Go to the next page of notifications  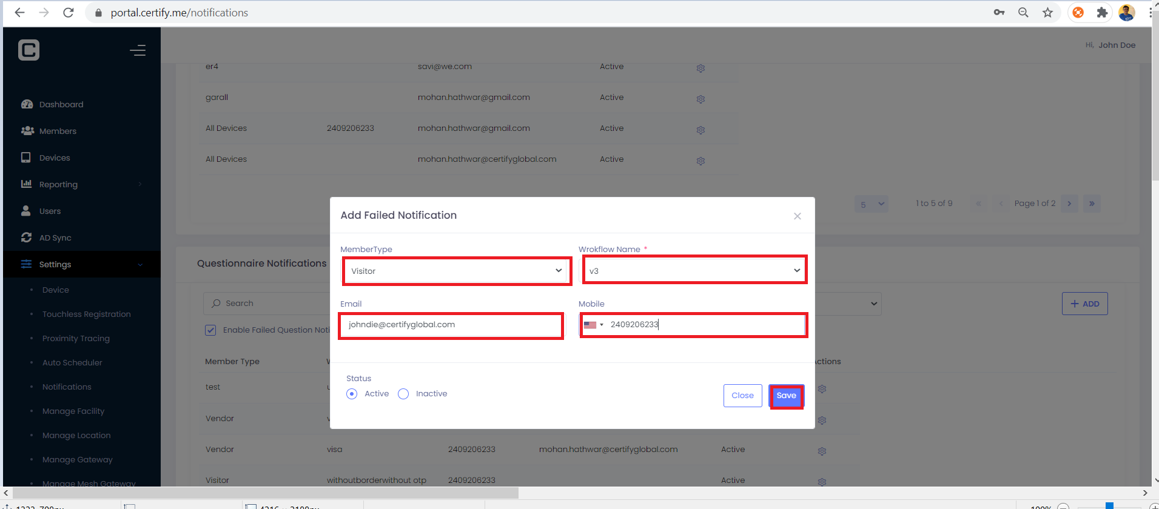pyautogui.click(x=1069, y=204)
